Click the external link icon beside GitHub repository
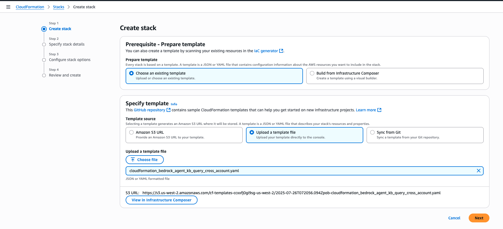Screen dimensions: 503x229 [x=168, y=110]
